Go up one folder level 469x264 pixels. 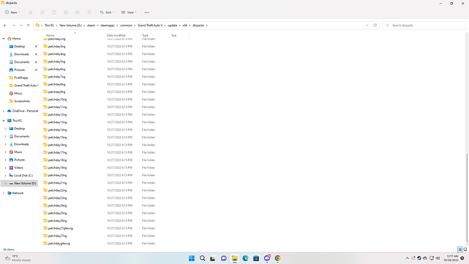28,25
